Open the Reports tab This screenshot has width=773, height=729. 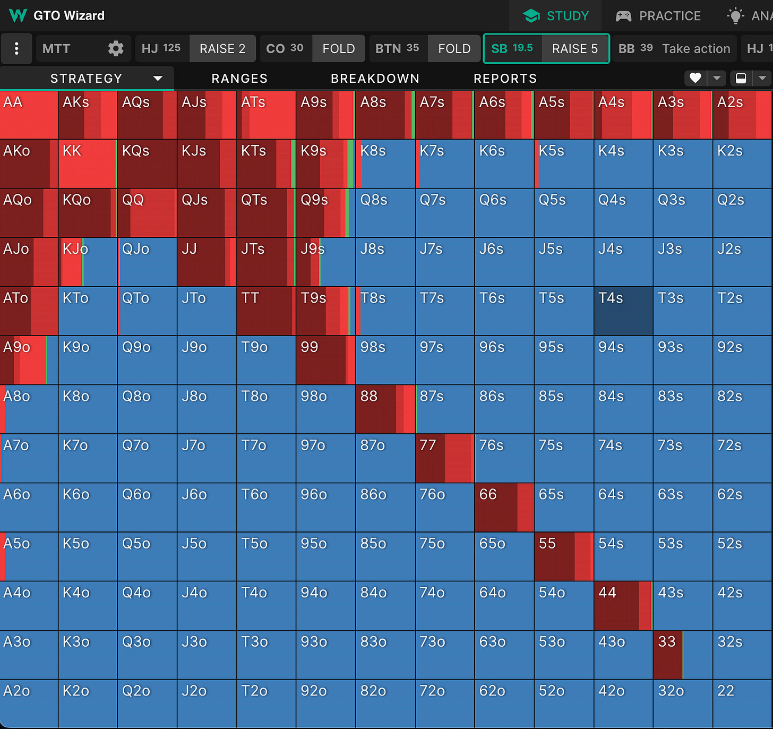[x=505, y=79]
